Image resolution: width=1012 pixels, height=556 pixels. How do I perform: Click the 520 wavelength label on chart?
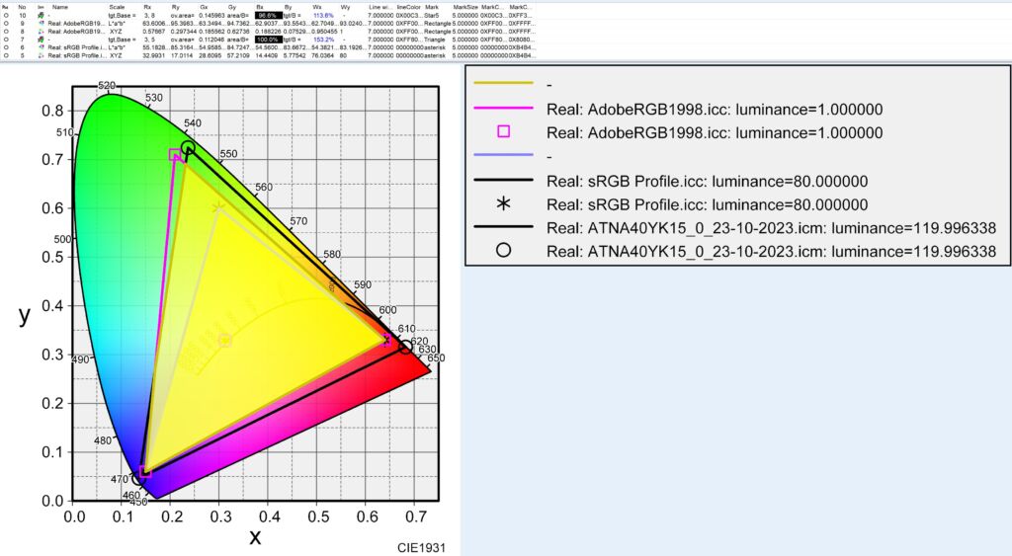click(x=107, y=85)
